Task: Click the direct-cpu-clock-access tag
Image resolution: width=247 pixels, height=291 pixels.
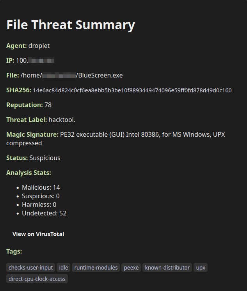Action: point(37,279)
